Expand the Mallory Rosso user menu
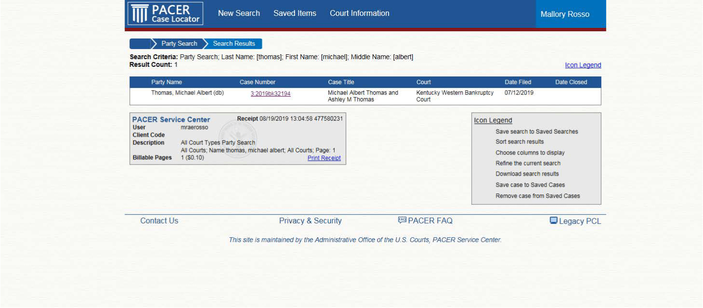 tap(565, 14)
